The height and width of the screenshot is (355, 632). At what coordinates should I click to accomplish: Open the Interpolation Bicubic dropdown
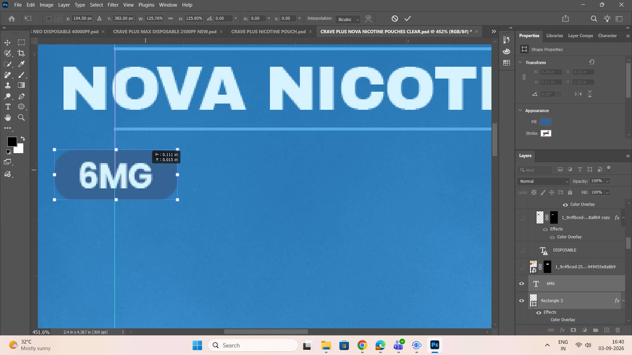(348, 19)
